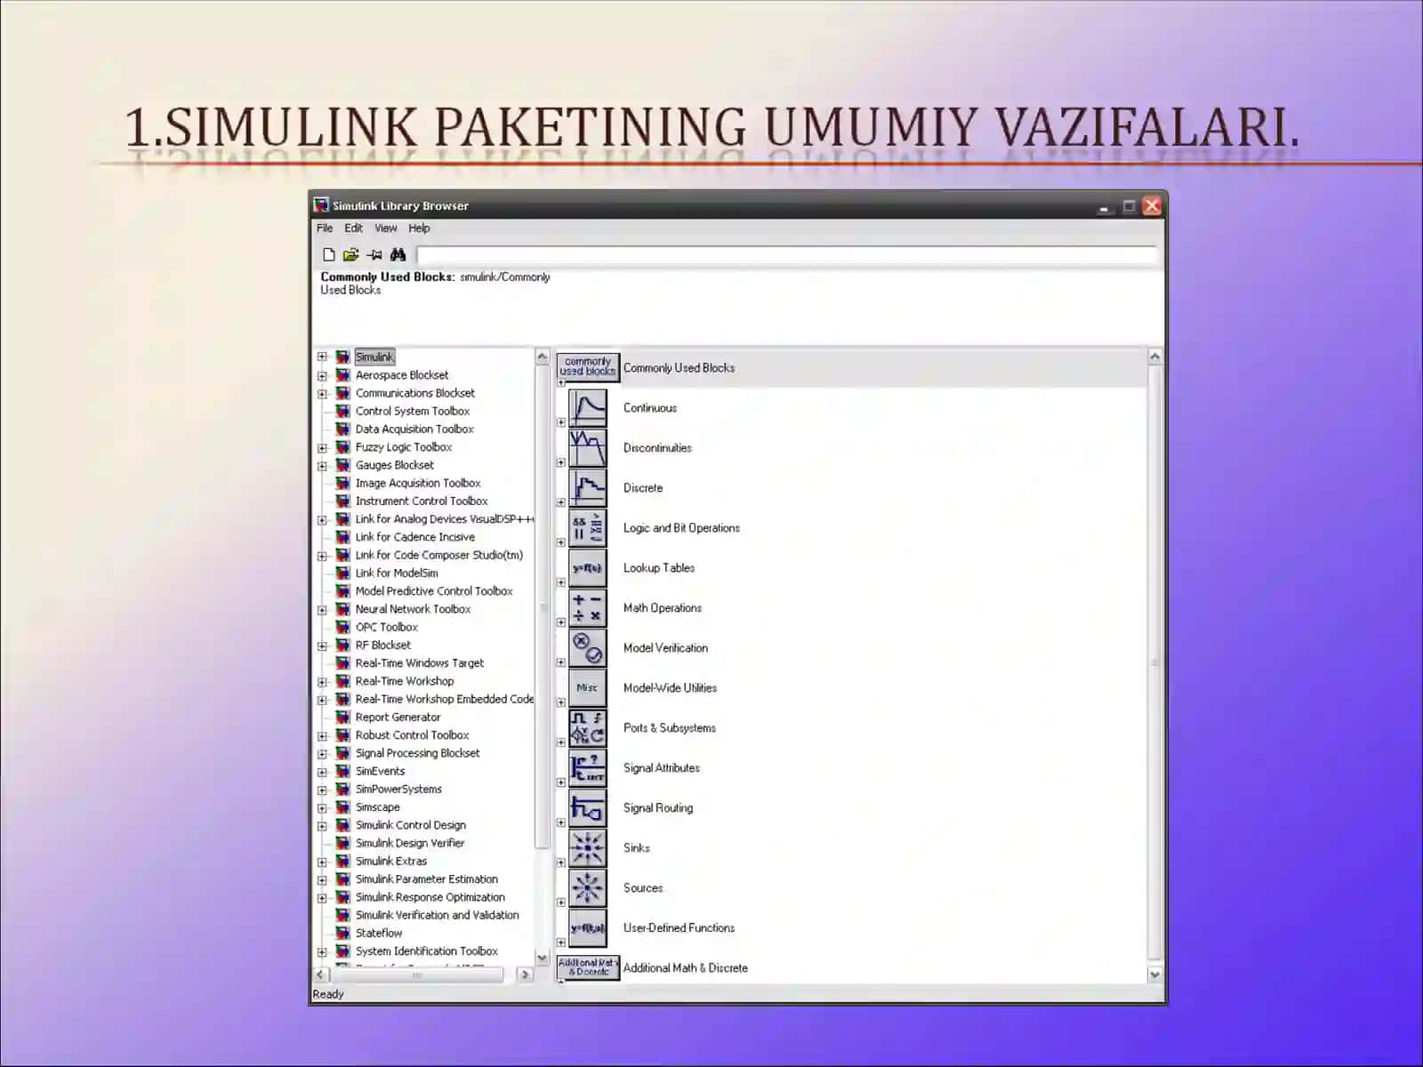Open the Ports & Subsystems library icon
Viewport: 1423px width, 1067px height.
[588, 728]
